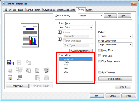Viewport: 139px width, 101px height.
Task: Open the Image Compression dropdown
Action: tap(115, 45)
